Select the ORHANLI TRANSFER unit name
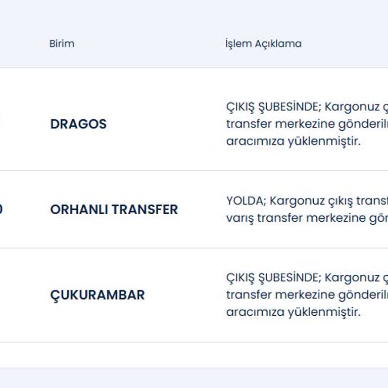 click(114, 210)
